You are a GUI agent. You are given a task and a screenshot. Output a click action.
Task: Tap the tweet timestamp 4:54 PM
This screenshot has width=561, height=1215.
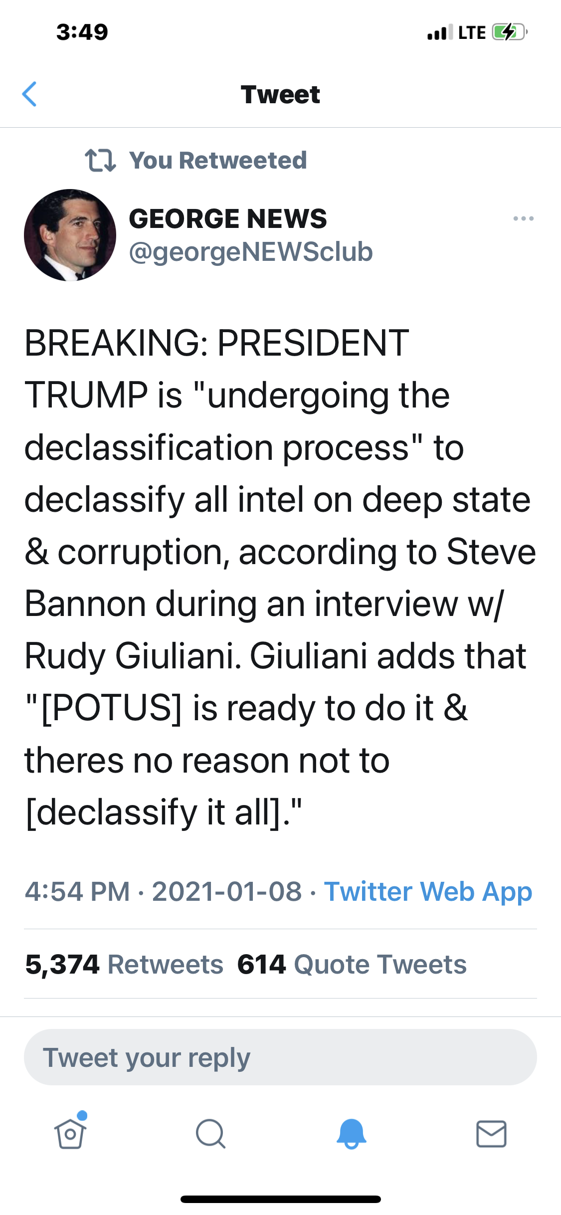[77, 891]
